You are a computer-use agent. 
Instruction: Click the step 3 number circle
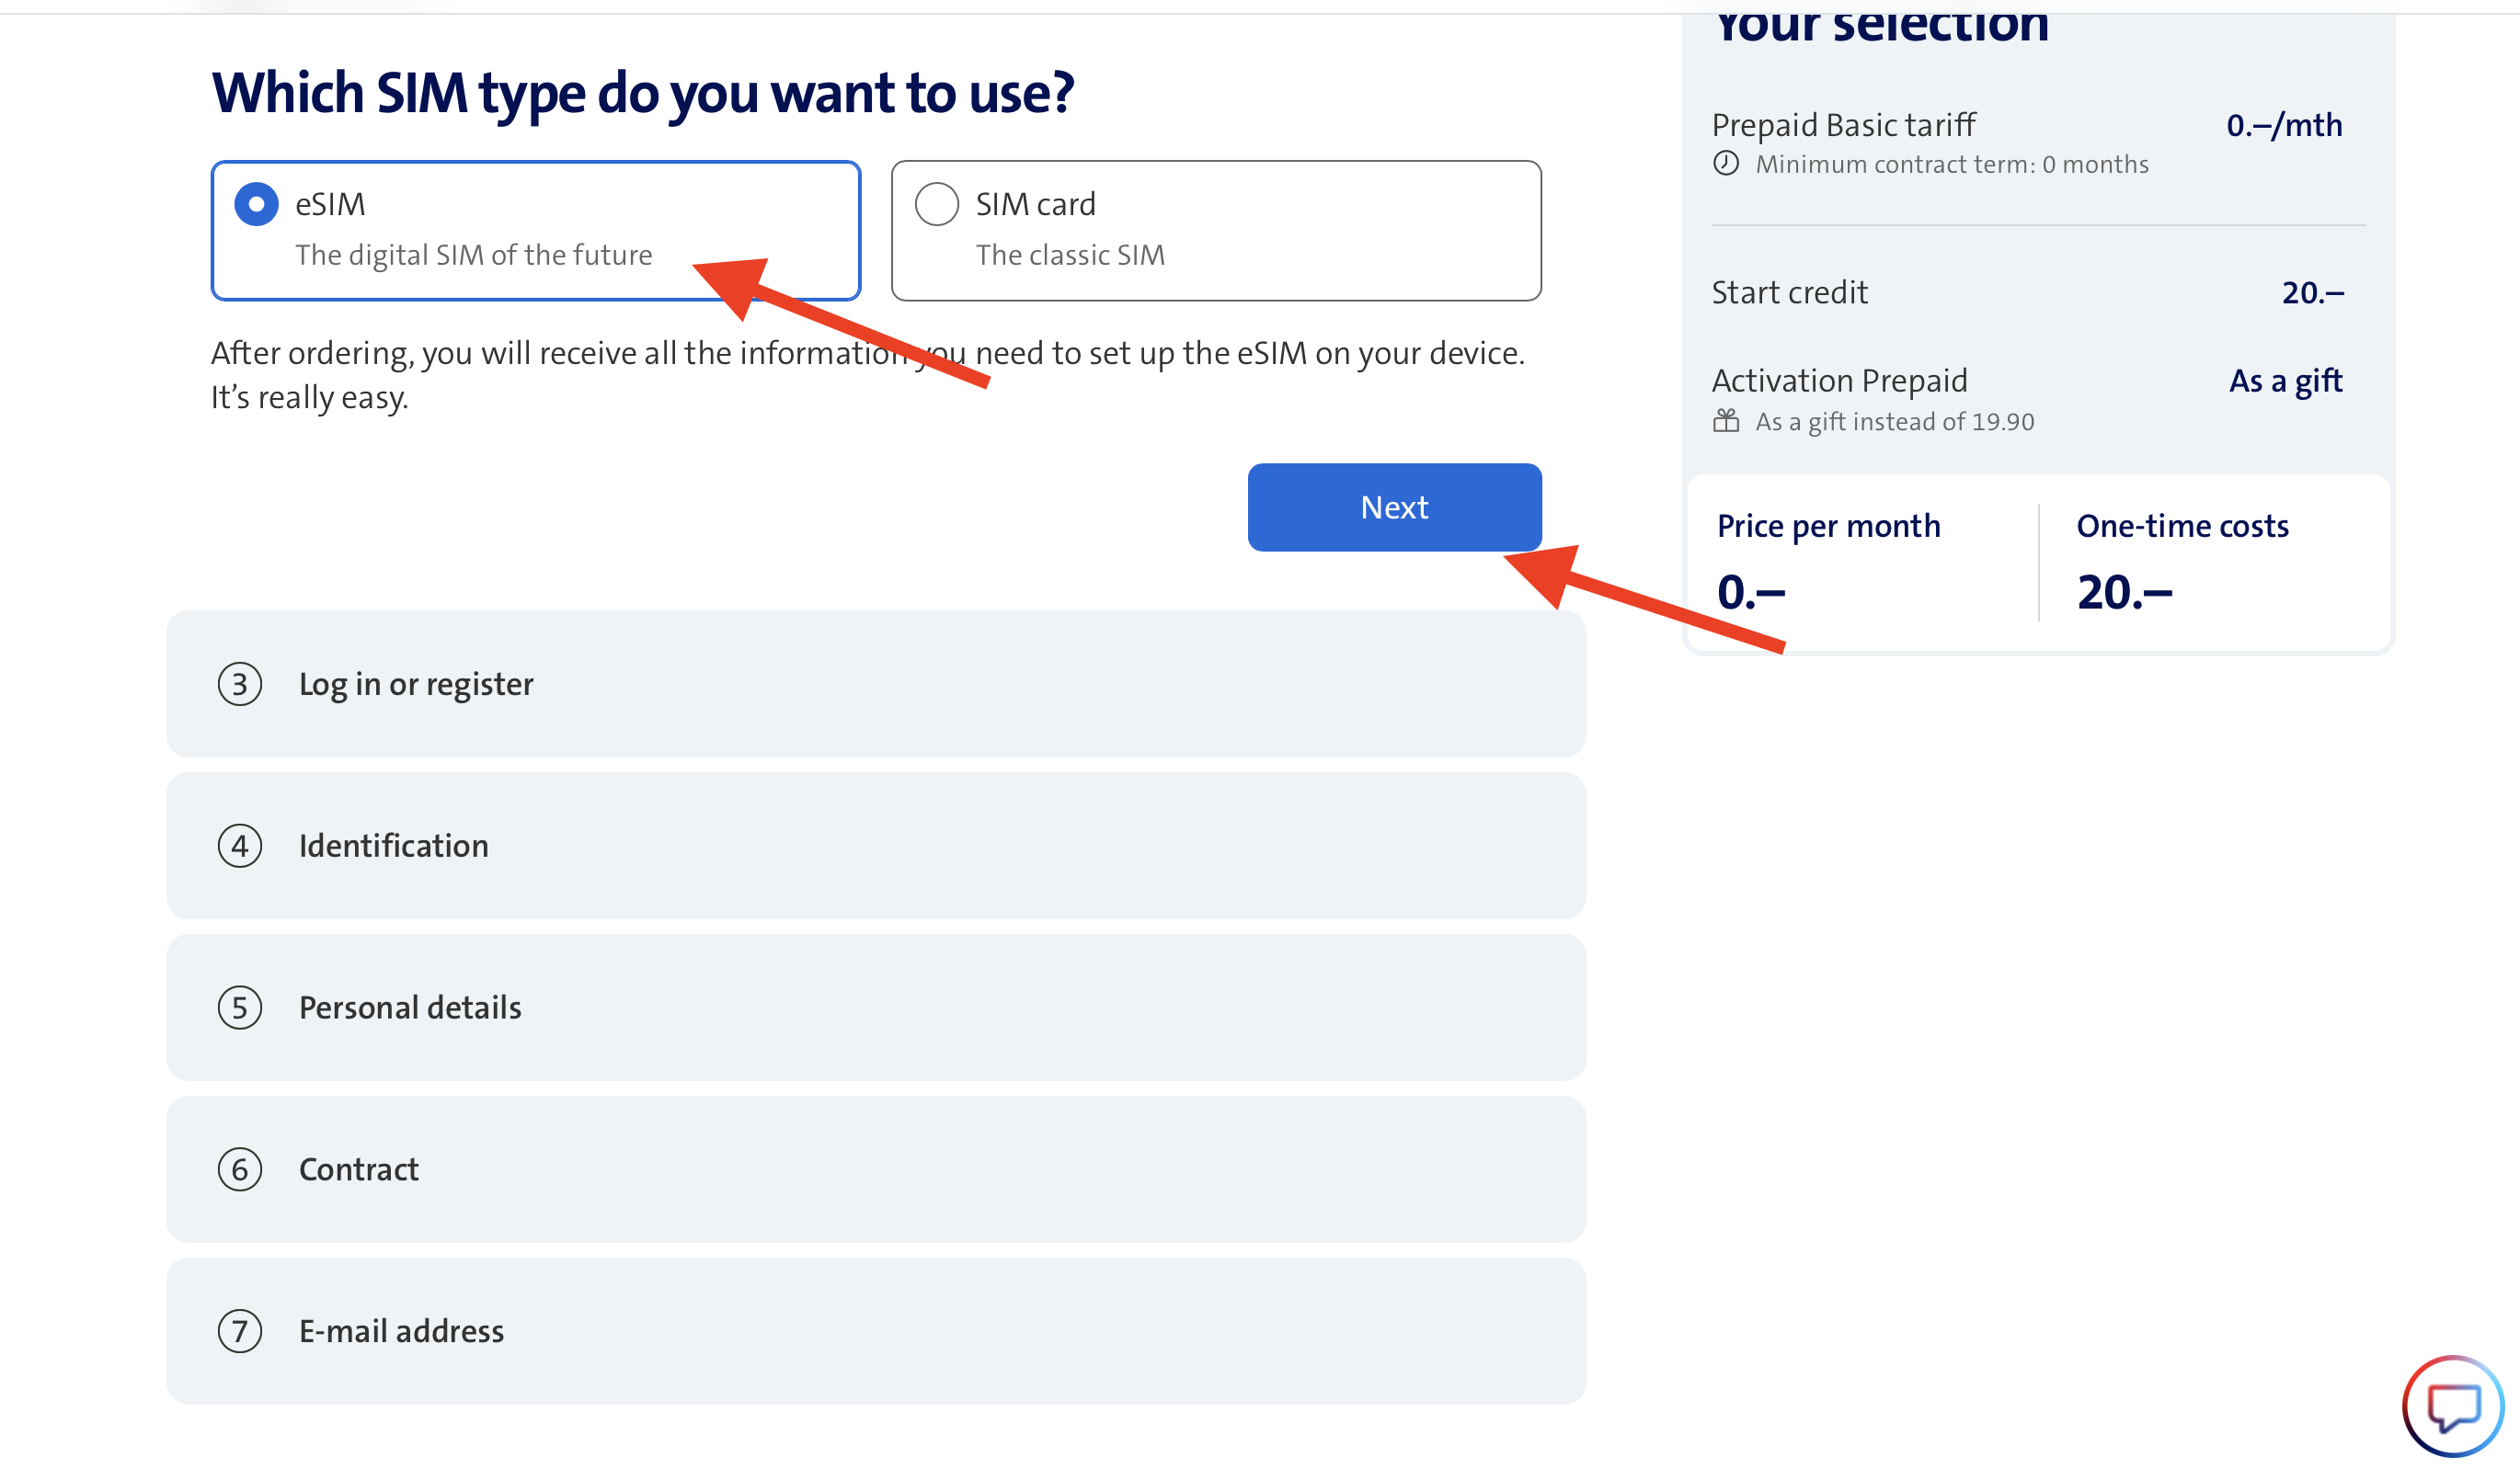(x=240, y=685)
